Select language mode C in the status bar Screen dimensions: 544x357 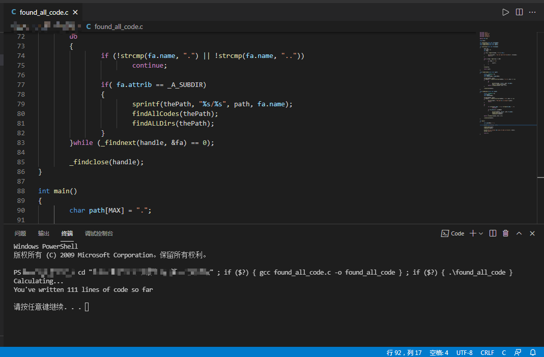click(x=504, y=352)
